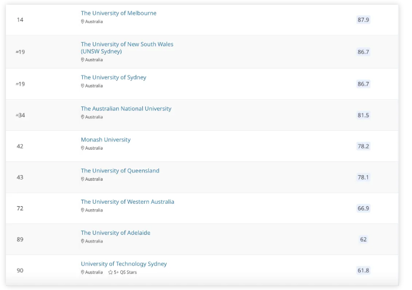The image size is (412, 290).
Task: Click rank 90 in the UTS row
Action: (x=20, y=270)
